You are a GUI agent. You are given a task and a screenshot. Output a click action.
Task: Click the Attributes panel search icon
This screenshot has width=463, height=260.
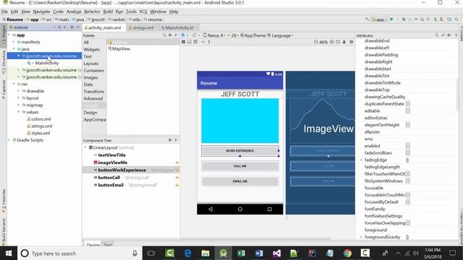tap(437, 35)
